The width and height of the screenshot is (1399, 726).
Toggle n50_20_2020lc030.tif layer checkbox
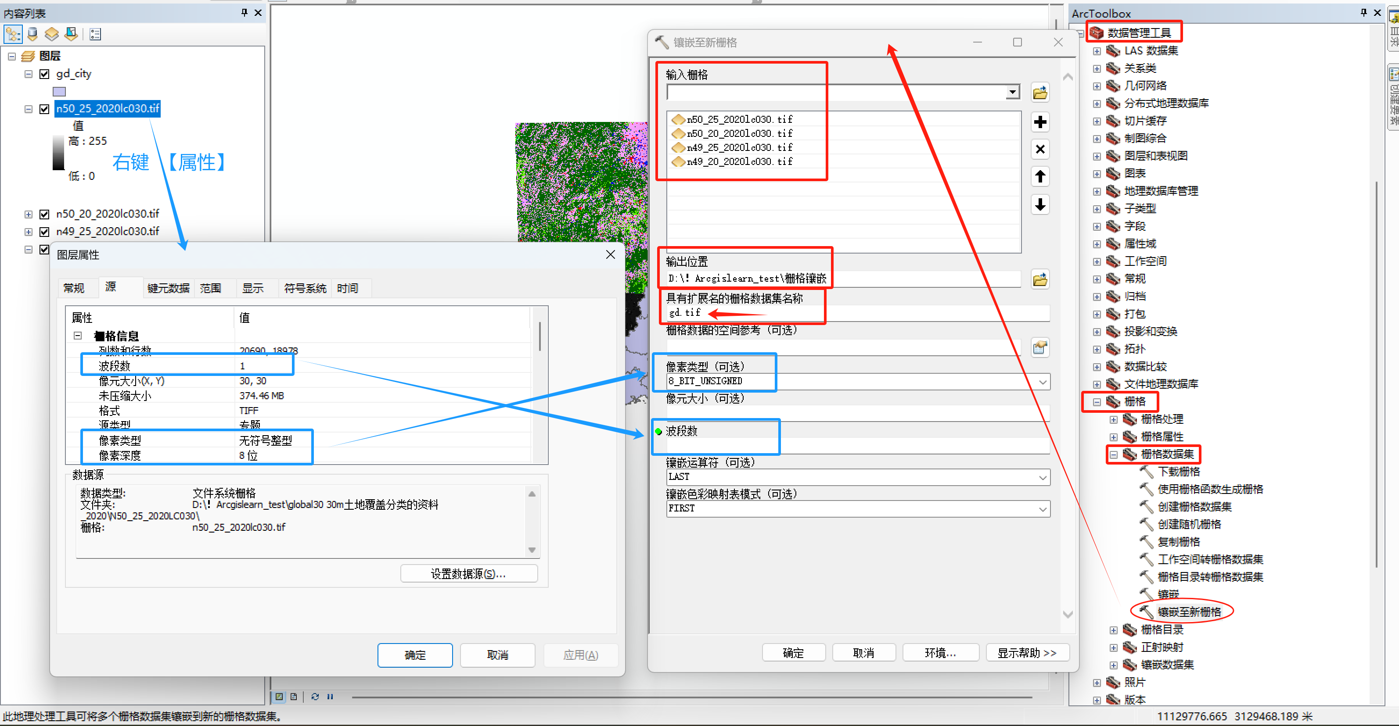[x=44, y=215]
